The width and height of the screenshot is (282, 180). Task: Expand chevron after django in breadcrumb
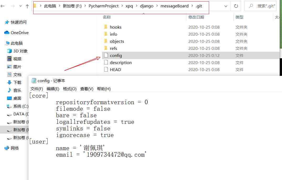(x=157, y=6)
